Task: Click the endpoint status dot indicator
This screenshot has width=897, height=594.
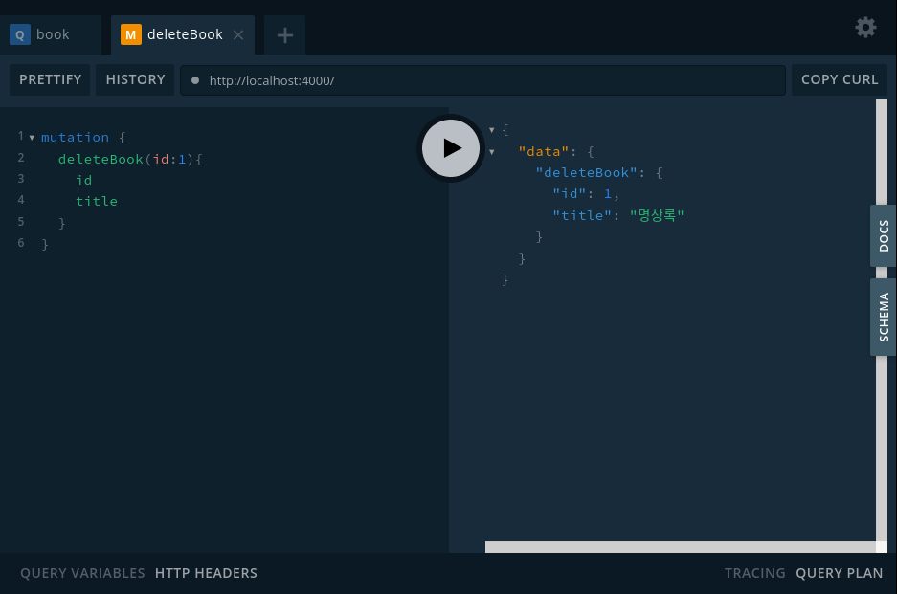Action: pyautogui.click(x=195, y=80)
